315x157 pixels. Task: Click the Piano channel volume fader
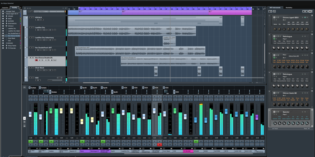click(82, 121)
